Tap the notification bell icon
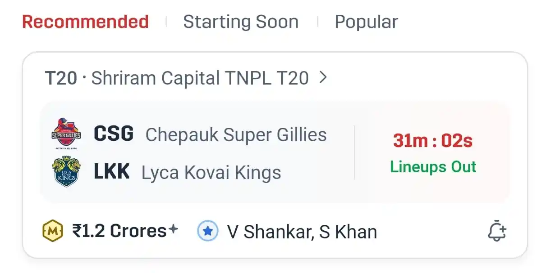The height and width of the screenshot is (273, 550). 497,231
